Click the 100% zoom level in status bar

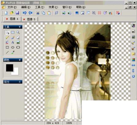coord(69,123)
